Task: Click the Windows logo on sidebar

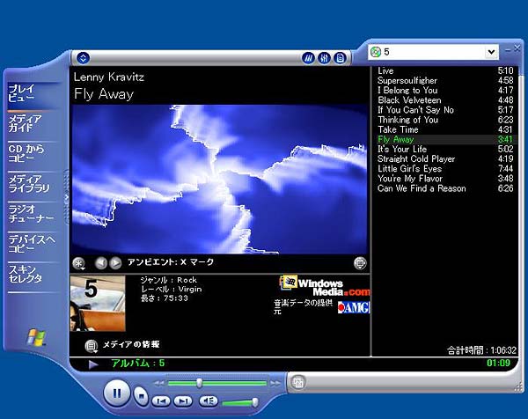Action: tap(36, 337)
